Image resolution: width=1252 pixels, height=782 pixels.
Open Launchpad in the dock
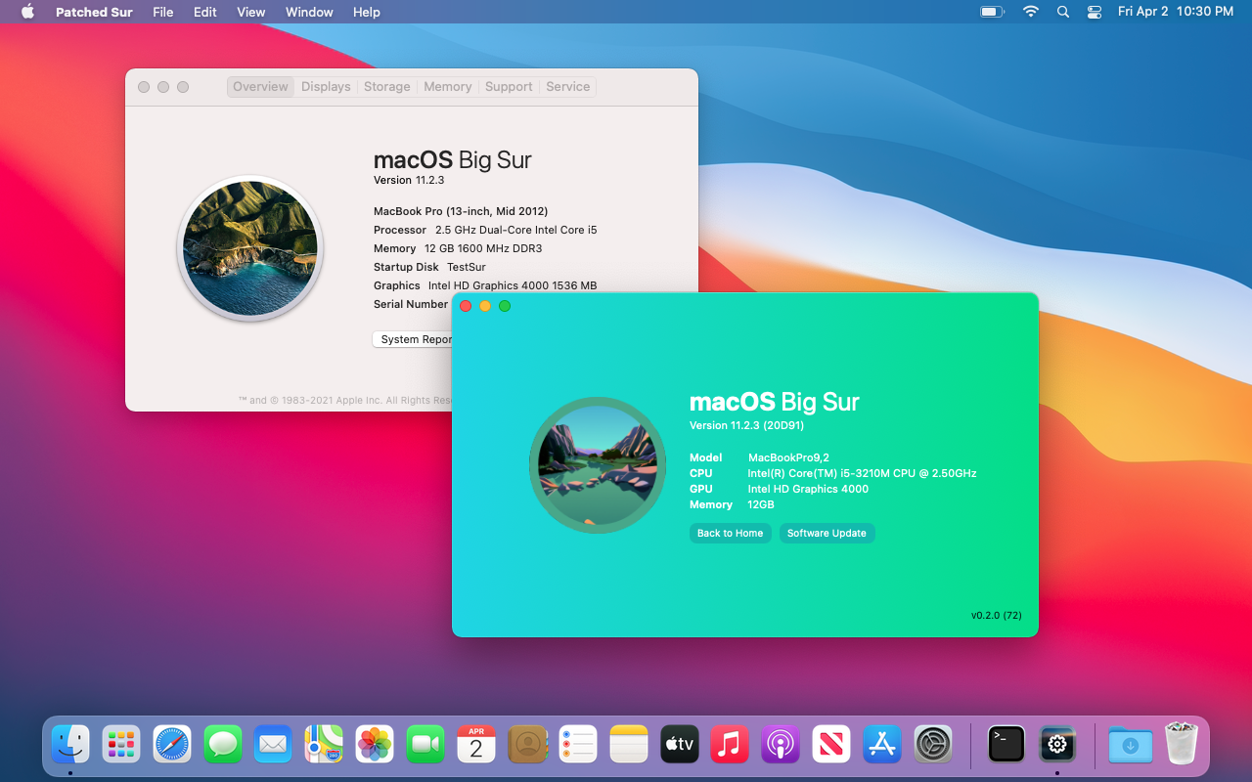tap(121, 745)
